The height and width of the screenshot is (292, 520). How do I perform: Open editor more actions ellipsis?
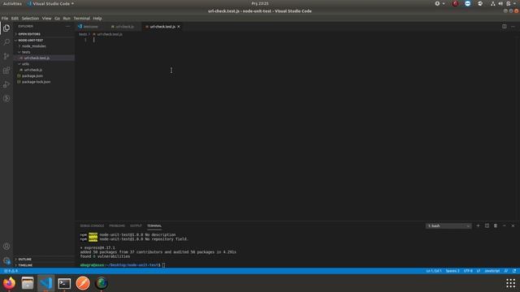point(513,27)
